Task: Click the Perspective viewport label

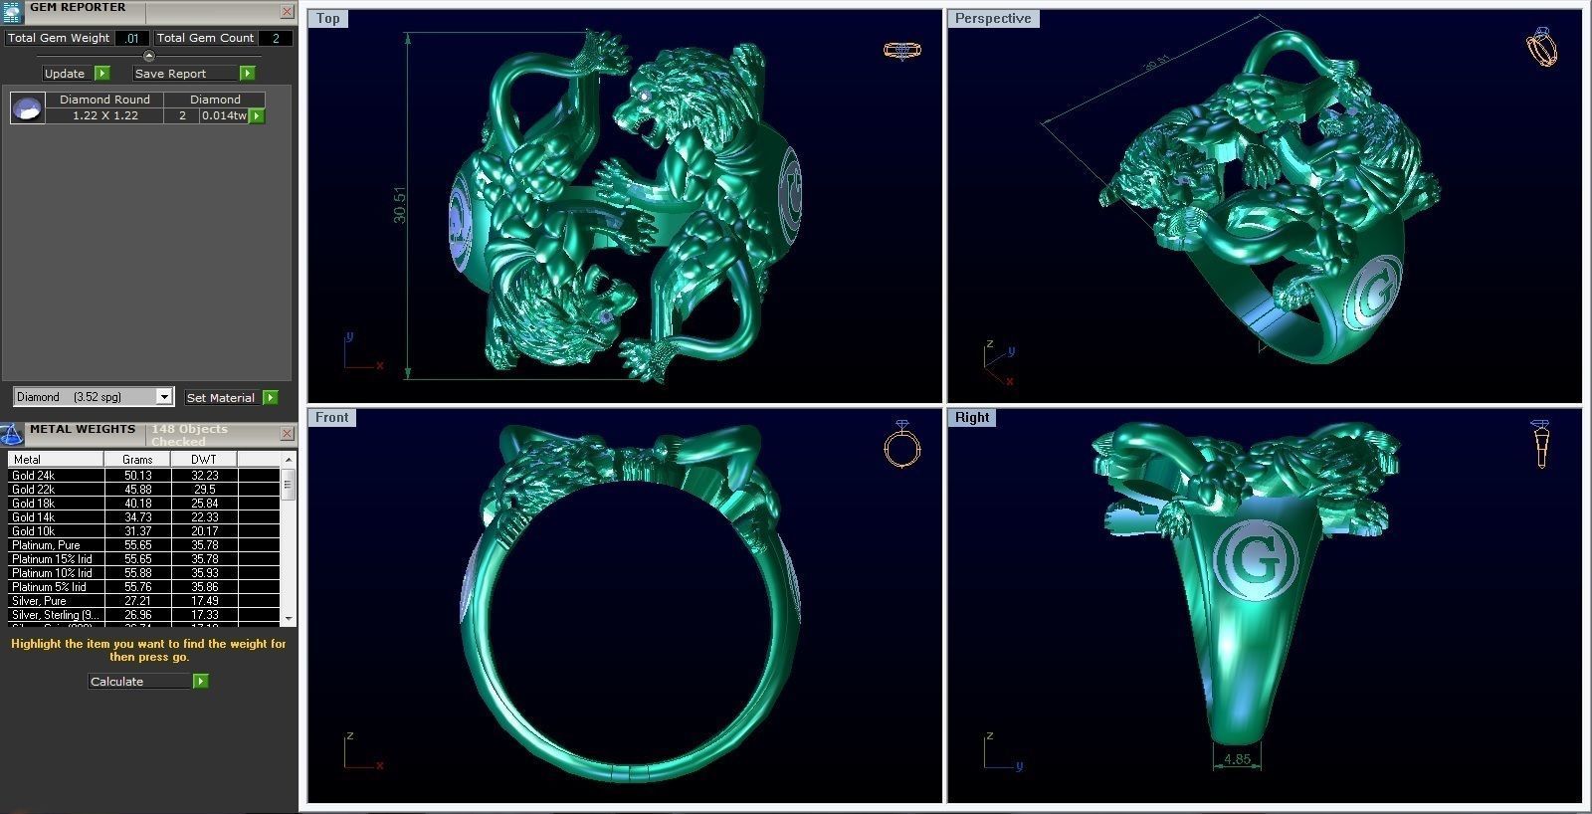Action: coord(993,18)
